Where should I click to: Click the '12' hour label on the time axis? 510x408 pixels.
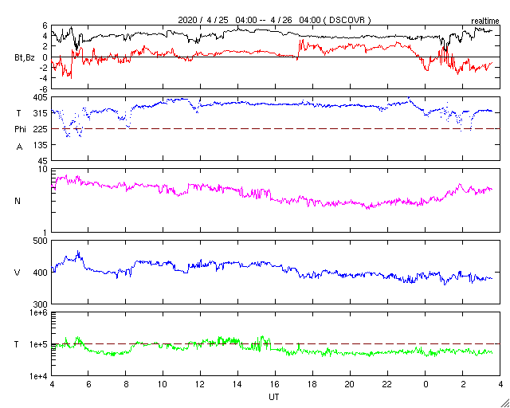click(x=200, y=385)
